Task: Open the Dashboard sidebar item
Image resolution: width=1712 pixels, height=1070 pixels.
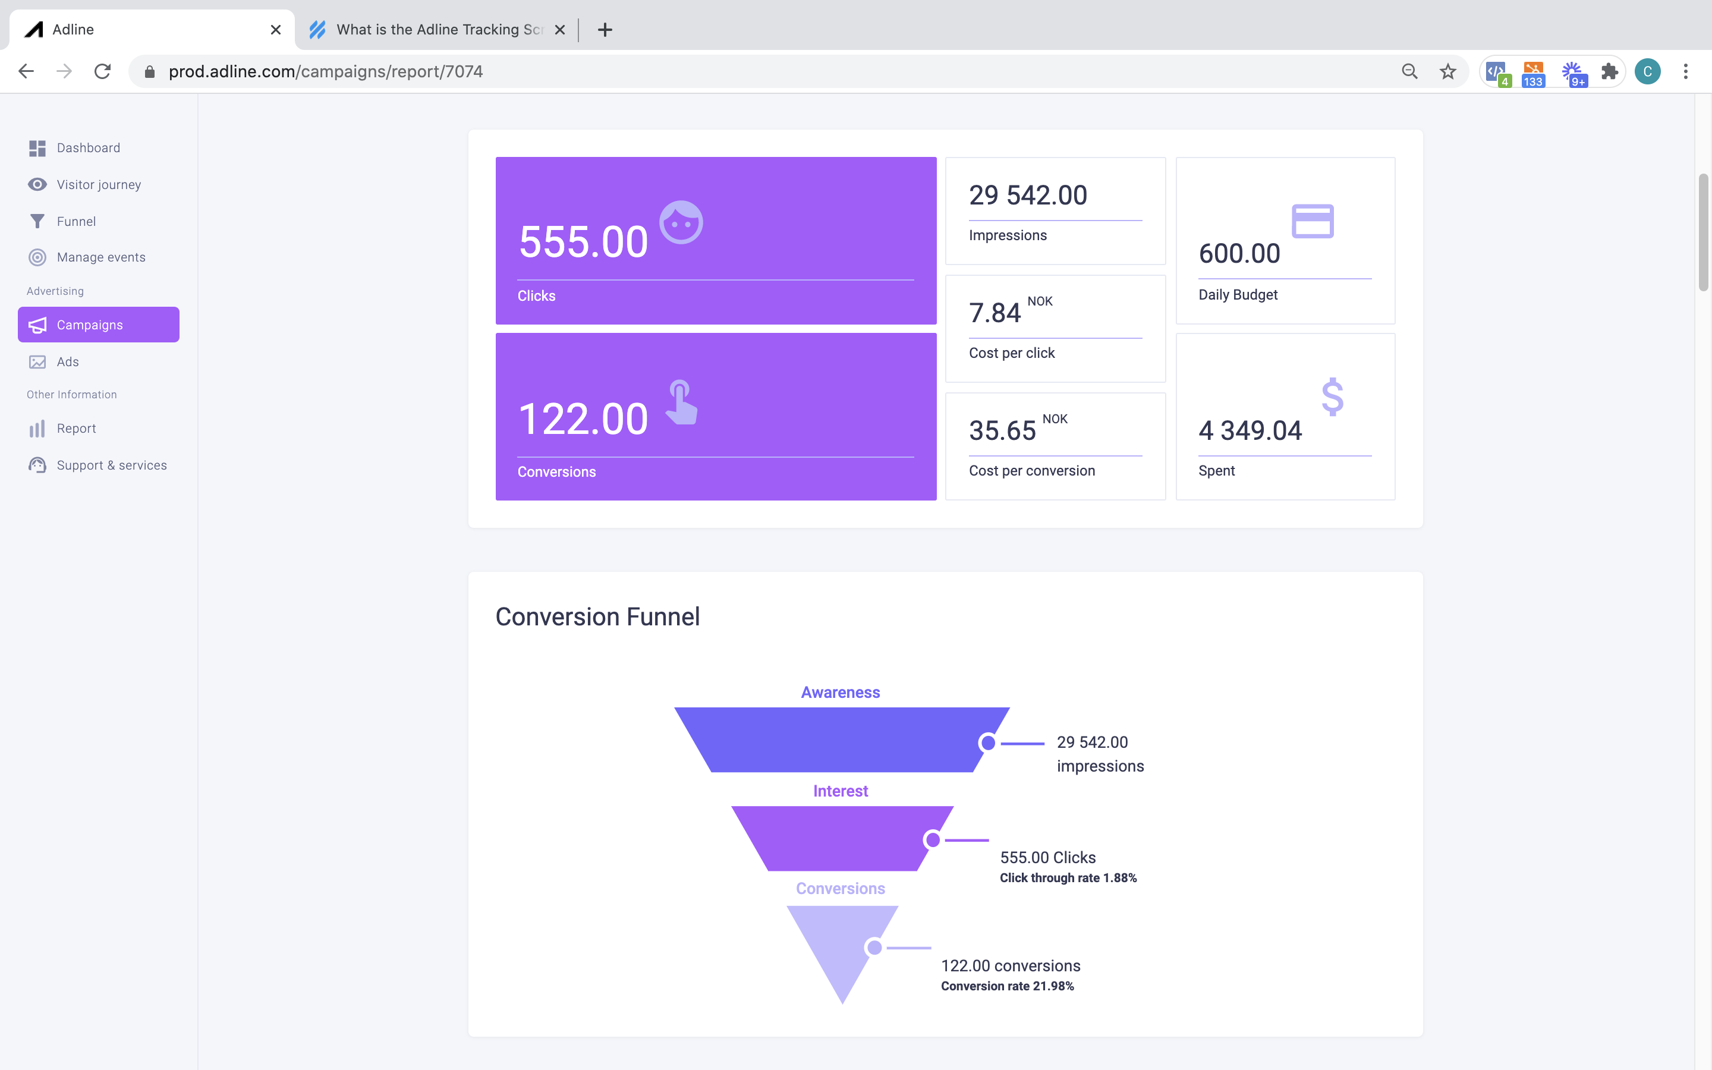Action: 98,148
